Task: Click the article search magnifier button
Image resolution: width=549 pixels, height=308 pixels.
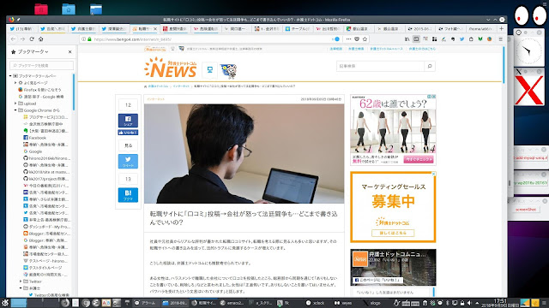Action: tap(430, 66)
